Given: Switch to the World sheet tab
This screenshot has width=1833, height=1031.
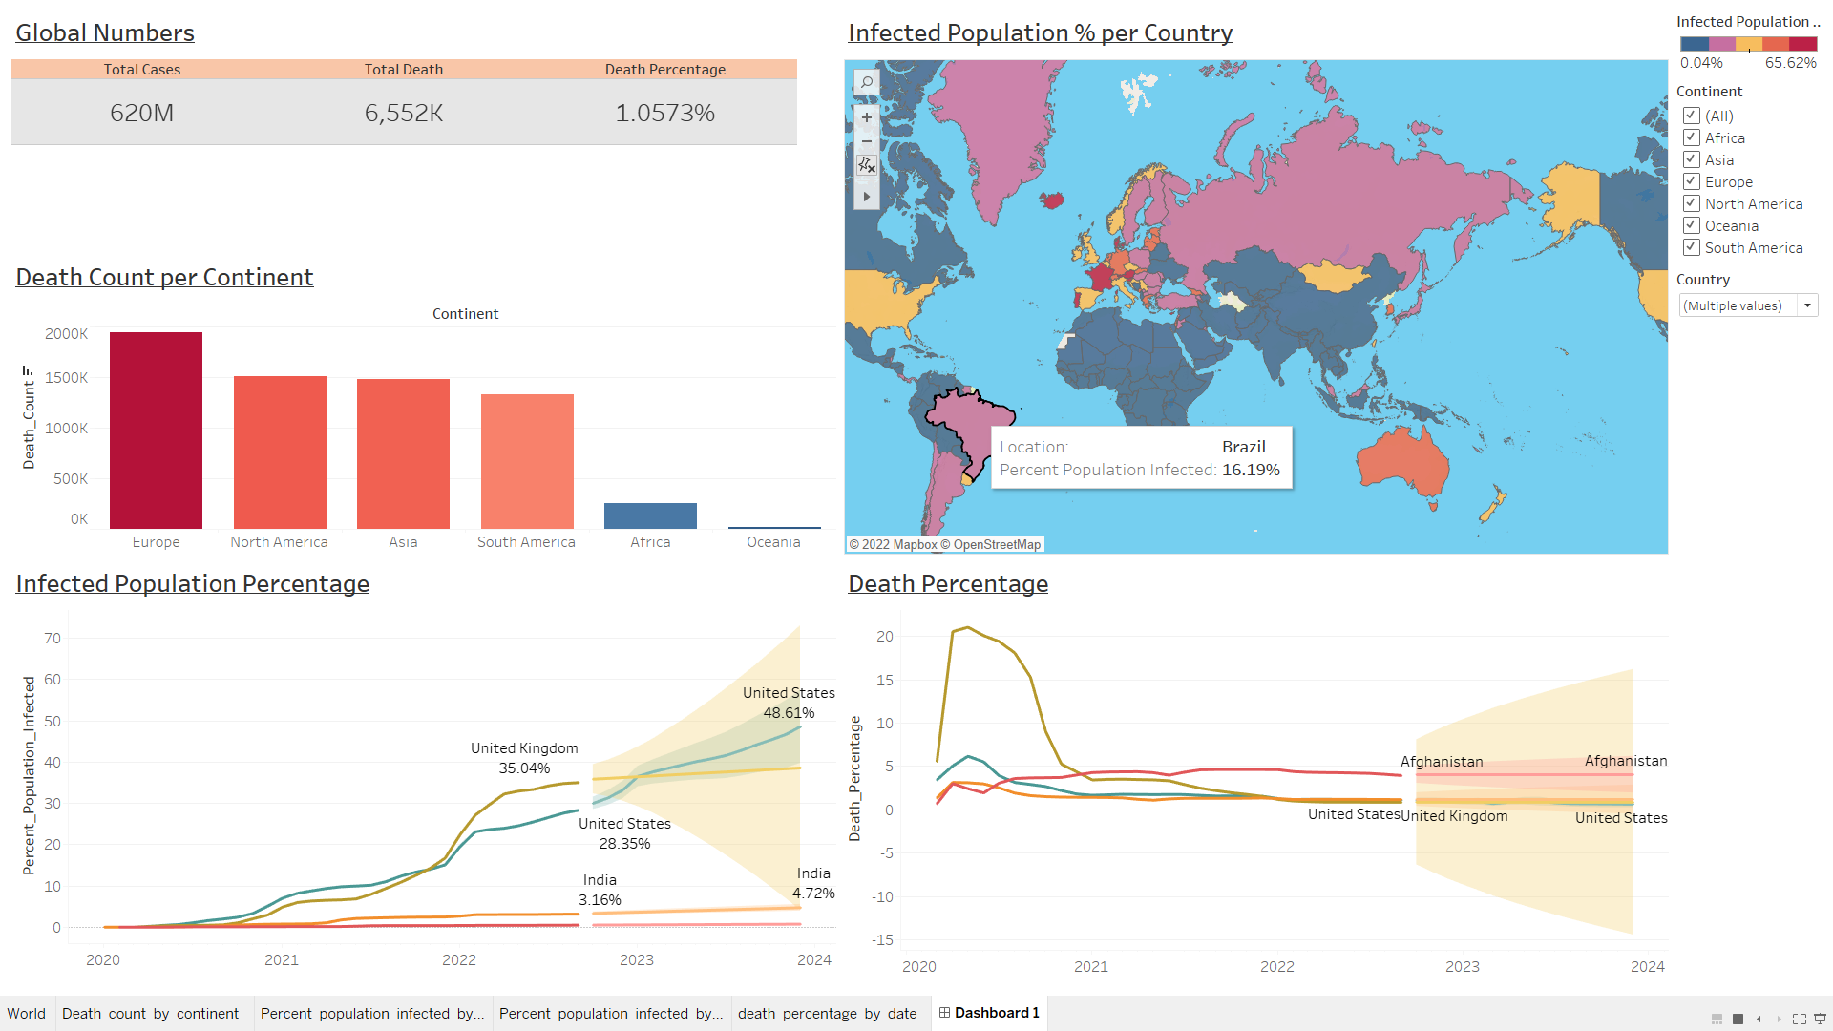Looking at the screenshot, I should 26,1014.
